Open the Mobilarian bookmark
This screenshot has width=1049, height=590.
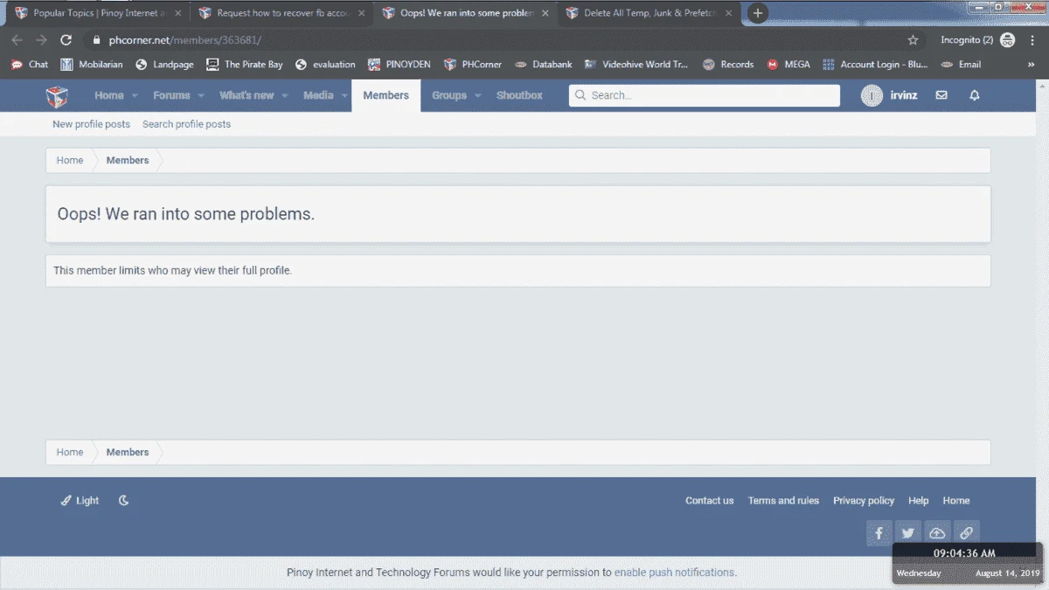pyautogui.click(x=91, y=65)
